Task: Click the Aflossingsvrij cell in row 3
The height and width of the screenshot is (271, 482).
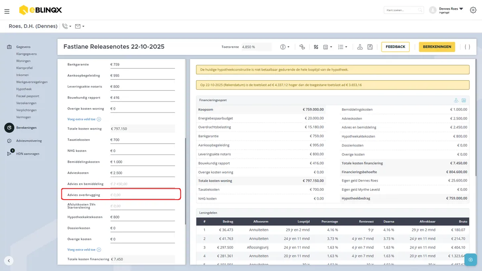Action: 257,248
